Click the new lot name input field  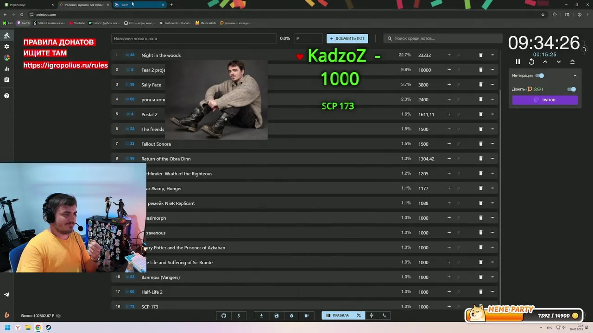194,38
